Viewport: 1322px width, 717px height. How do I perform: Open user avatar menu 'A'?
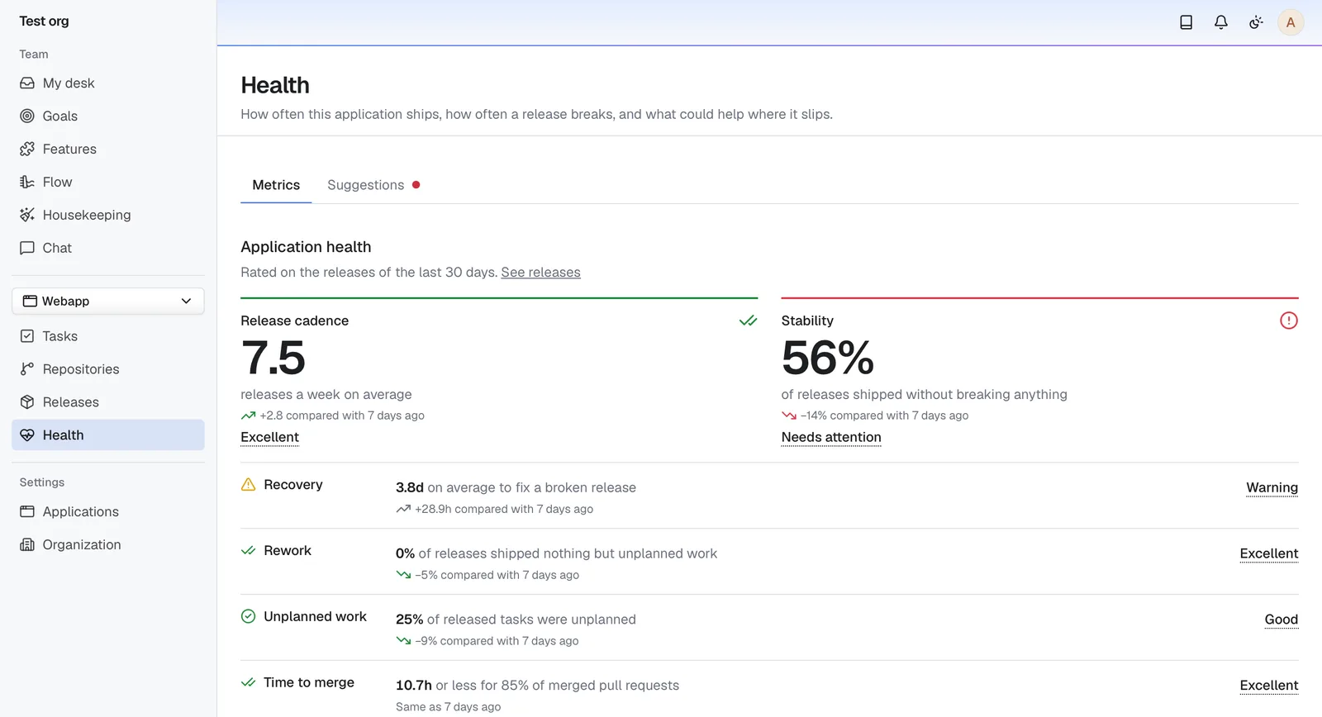pos(1291,22)
